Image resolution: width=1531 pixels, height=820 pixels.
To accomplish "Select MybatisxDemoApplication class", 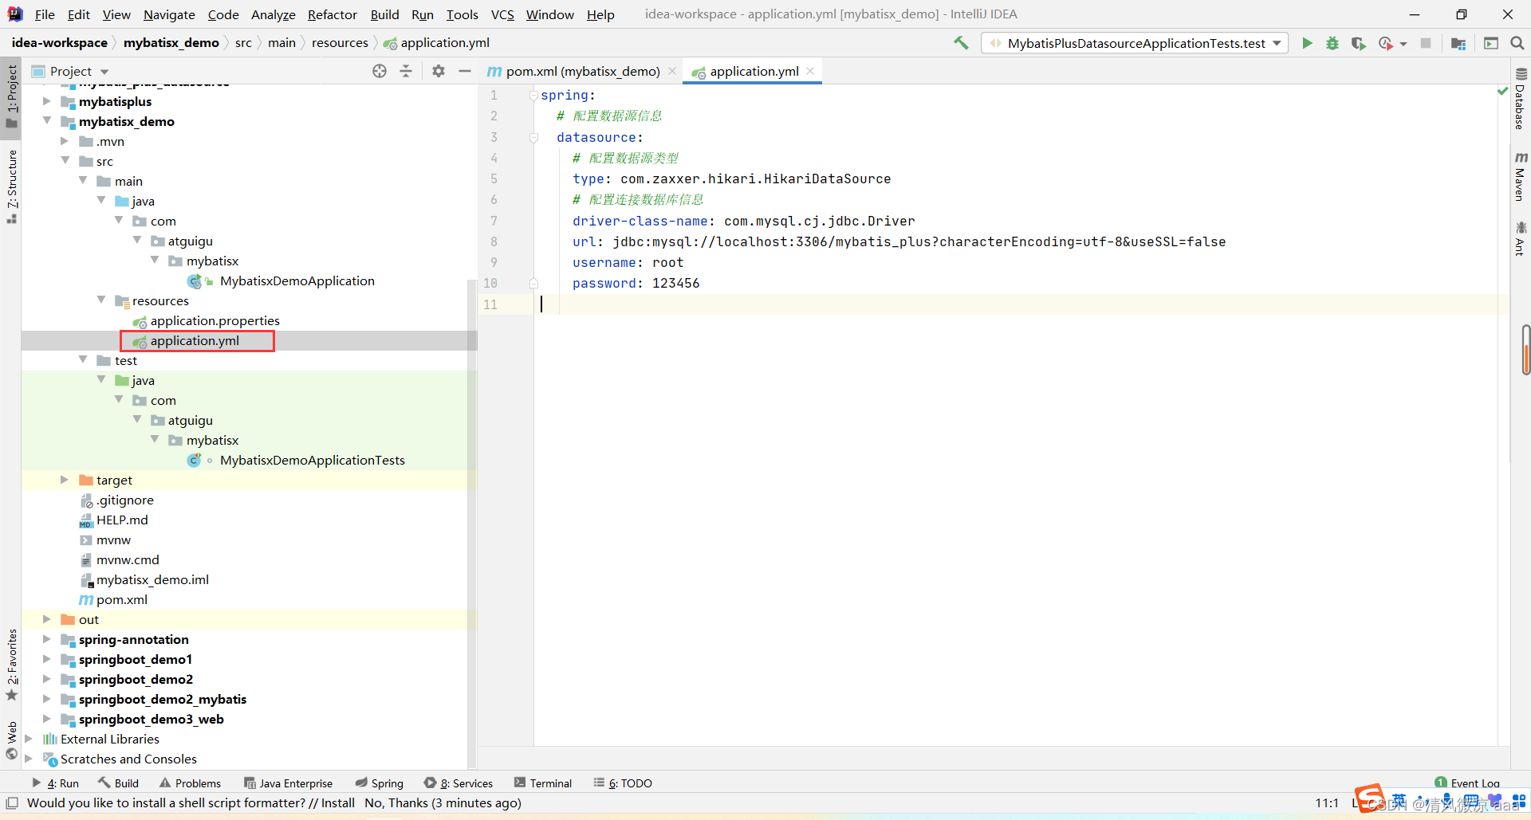I will (x=297, y=281).
